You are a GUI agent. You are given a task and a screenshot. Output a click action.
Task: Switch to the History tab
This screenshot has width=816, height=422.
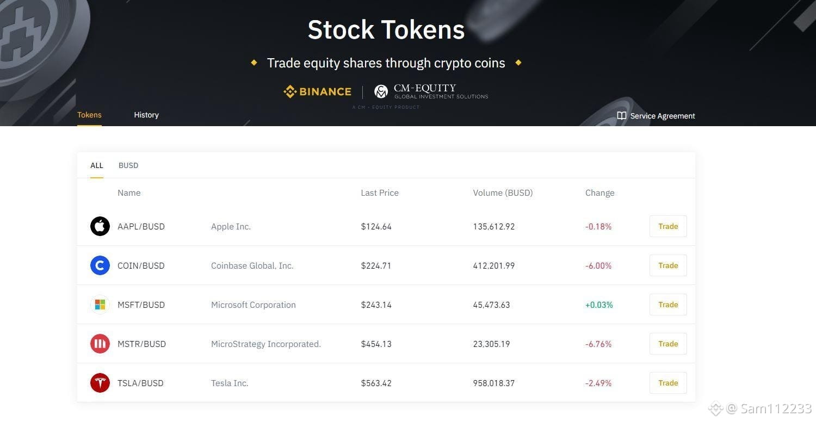(146, 115)
